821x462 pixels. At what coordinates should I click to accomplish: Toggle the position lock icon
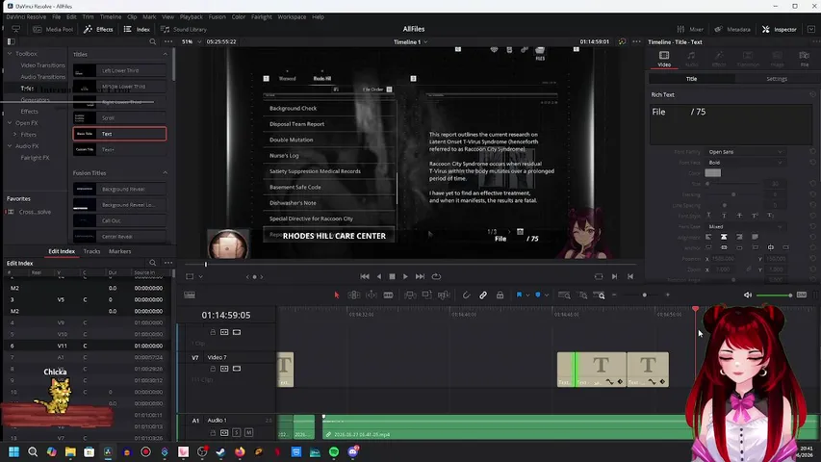(x=500, y=295)
